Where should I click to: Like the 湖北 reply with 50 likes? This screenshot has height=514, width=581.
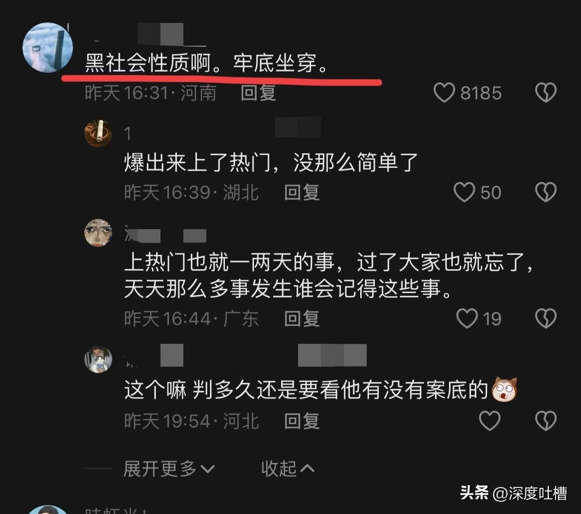coord(464,192)
